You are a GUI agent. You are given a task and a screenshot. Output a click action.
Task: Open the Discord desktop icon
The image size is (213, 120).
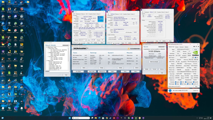click(x=15, y=17)
